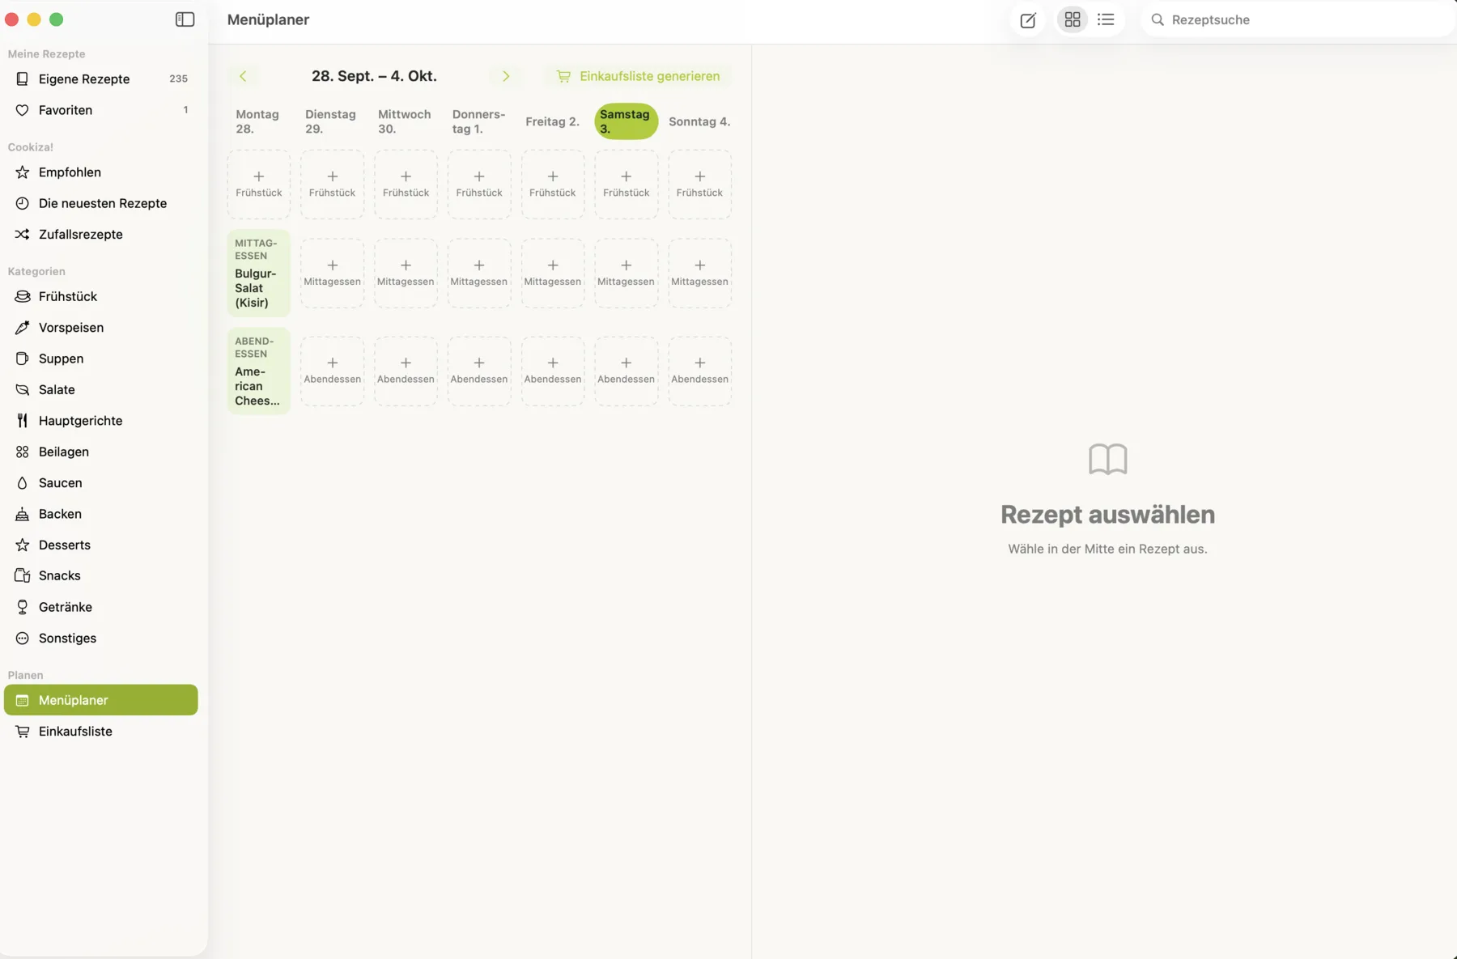The height and width of the screenshot is (959, 1457).
Task: Click the Snacks category icon
Action: point(23,576)
